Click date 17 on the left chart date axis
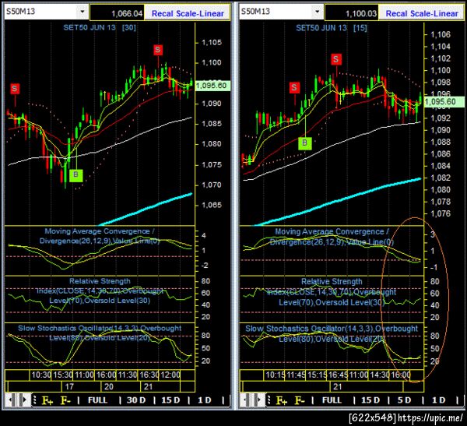 click(x=69, y=386)
